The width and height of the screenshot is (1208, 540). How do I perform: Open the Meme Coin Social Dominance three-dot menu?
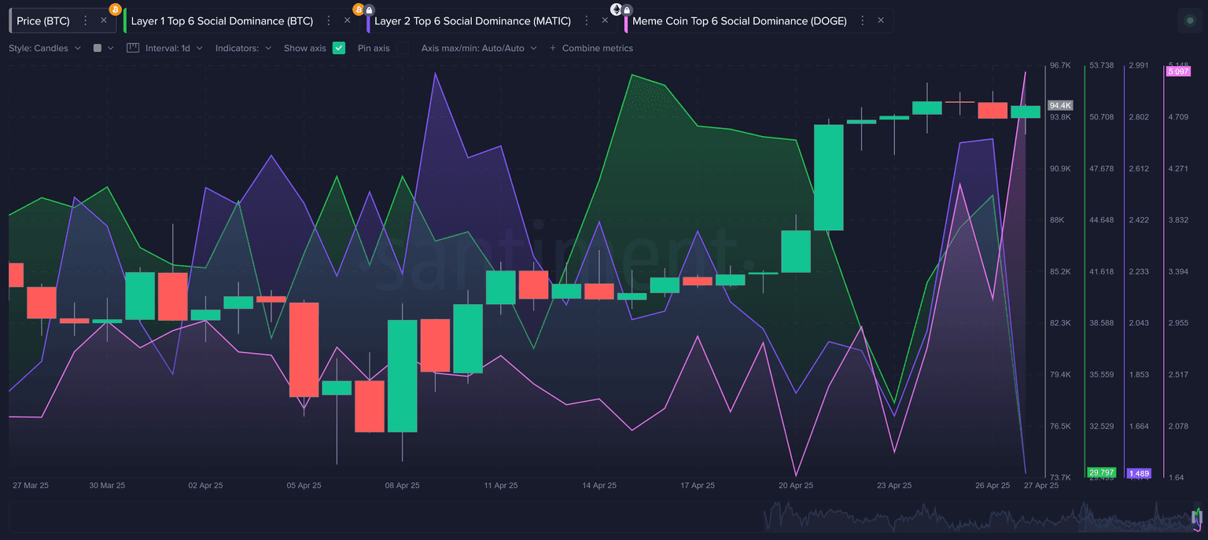(x=863, y=21)
